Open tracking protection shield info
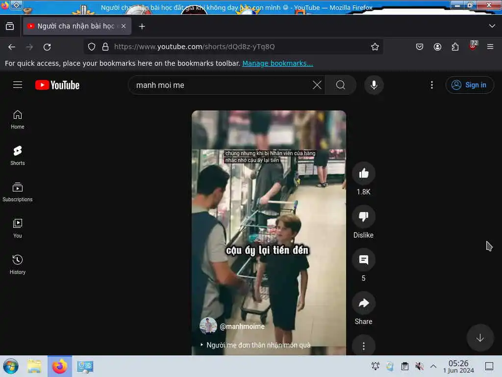Viewport: 502px width, 377px height. [92, 47]
